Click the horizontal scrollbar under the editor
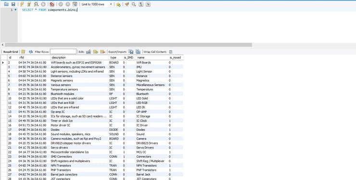This screenshot has height=180, width=356. click(128, 45)
